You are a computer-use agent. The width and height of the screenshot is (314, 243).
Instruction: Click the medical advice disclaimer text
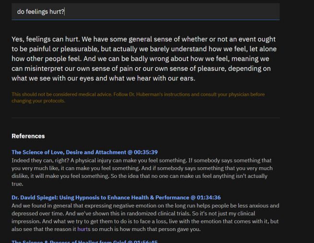pos(138,97)
